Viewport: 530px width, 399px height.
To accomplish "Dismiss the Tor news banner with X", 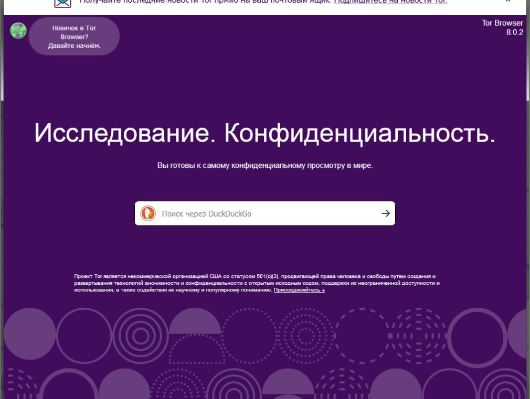I will 507,1.
